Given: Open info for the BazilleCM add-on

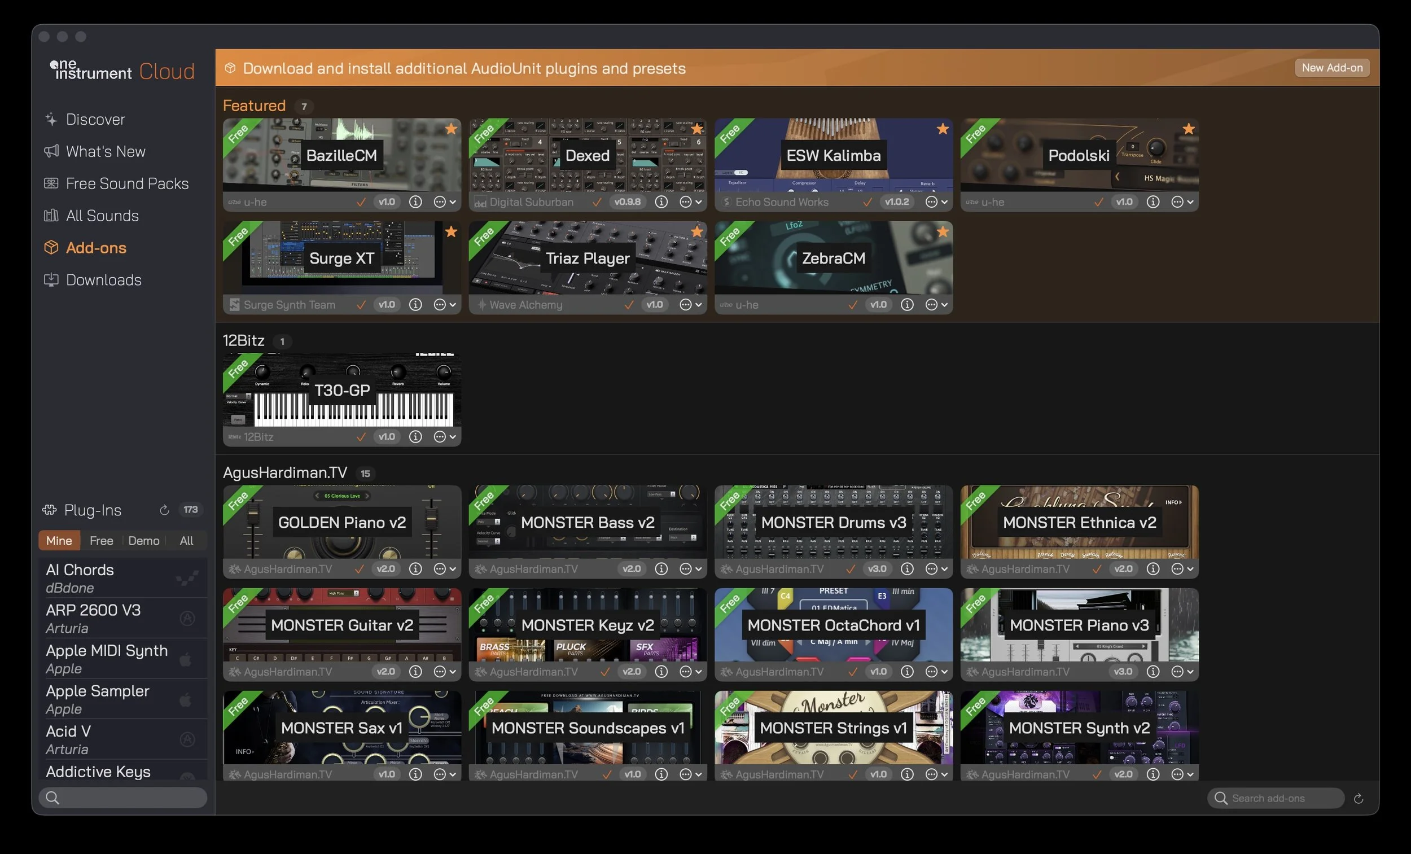Looking at the screenshot, I should click(415, 202).
